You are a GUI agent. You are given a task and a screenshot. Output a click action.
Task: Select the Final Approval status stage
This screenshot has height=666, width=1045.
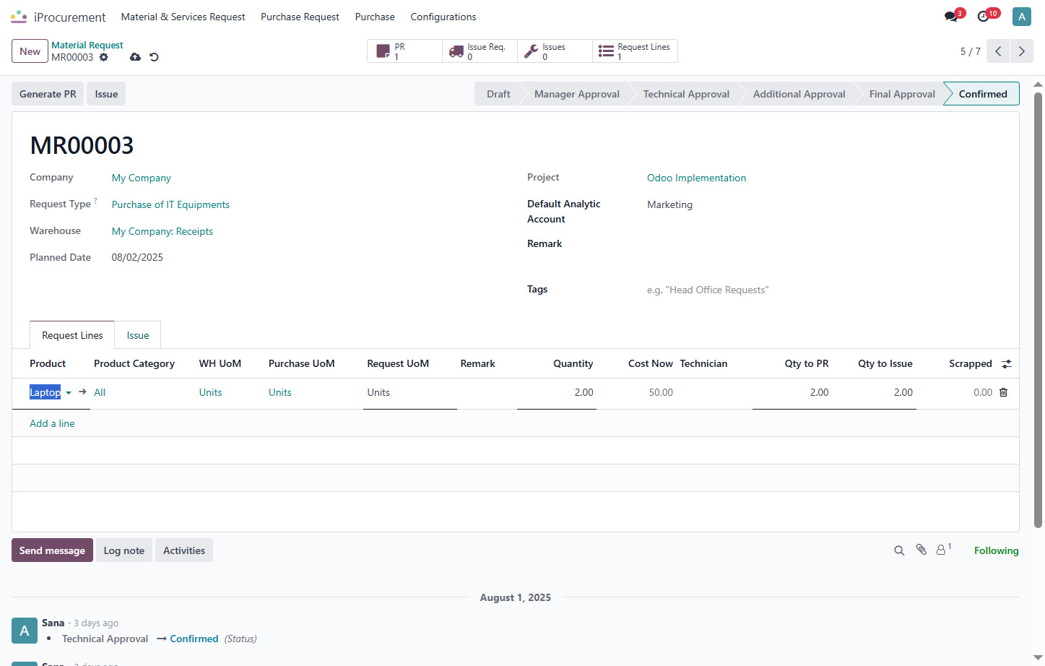tap(902, 94)
